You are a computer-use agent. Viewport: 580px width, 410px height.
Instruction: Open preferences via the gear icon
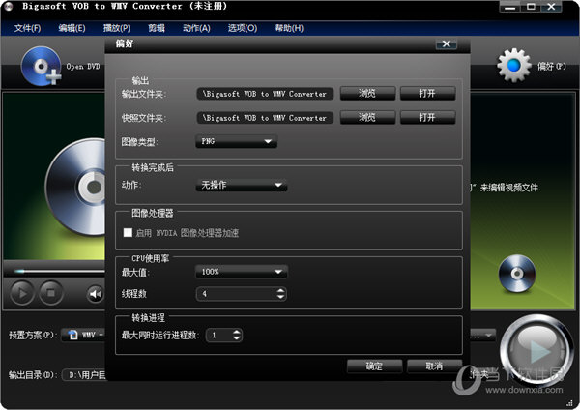click(x=514, y=66)
